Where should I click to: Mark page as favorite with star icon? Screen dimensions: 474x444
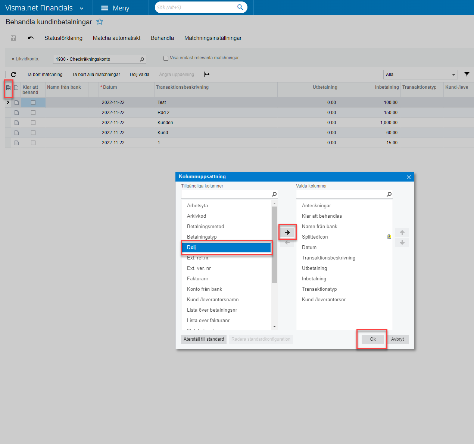pos(100,22)
